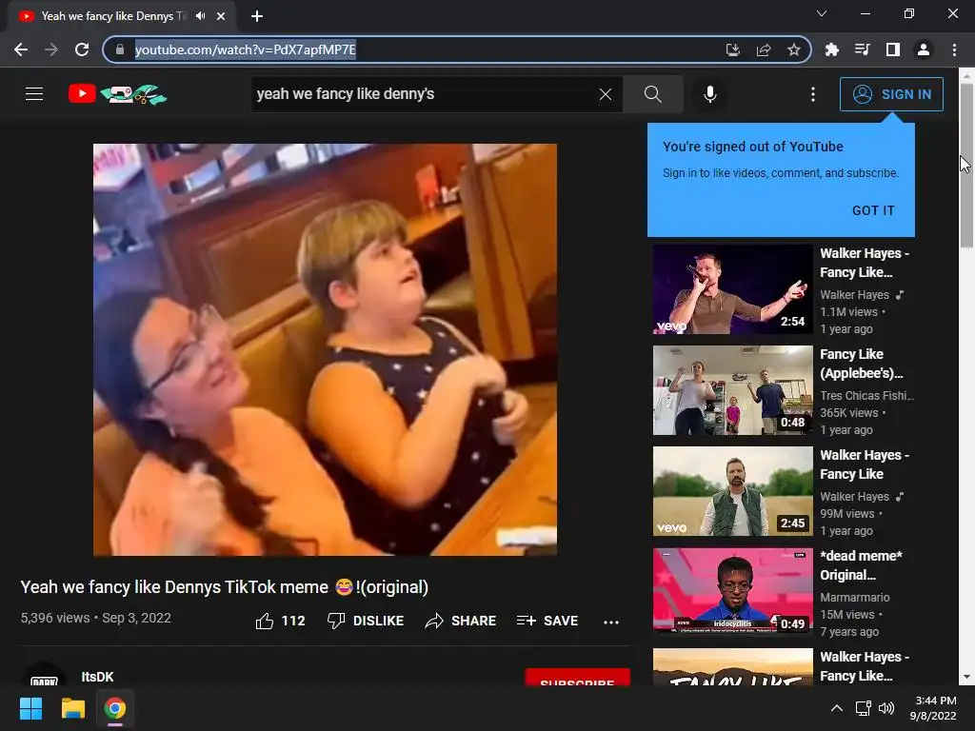The width and height of the screenshot is (975, 731).
Task: Open media controls icon in toolbar
Action: tap(862, 49)
